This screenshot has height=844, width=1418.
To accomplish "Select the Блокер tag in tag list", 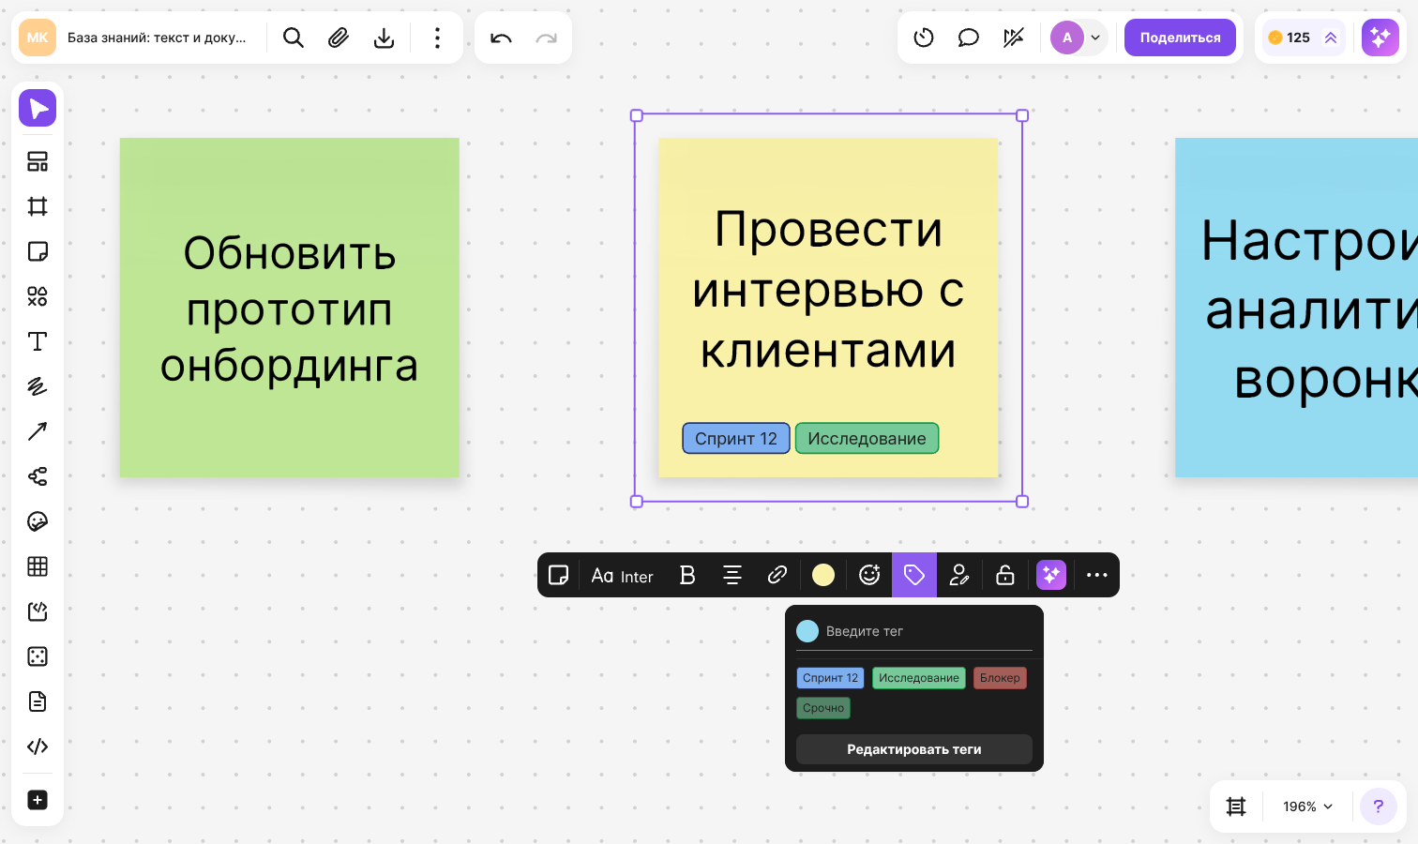I will (x=1000, y=678).
